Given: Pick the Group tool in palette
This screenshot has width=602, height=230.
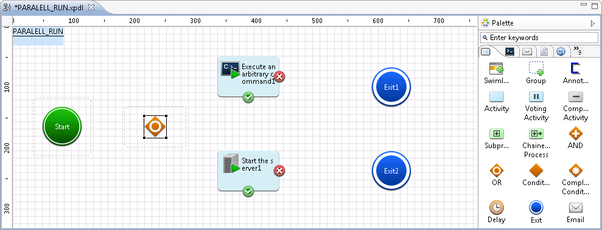Looking at the screenshot, I should coord(536,73).
